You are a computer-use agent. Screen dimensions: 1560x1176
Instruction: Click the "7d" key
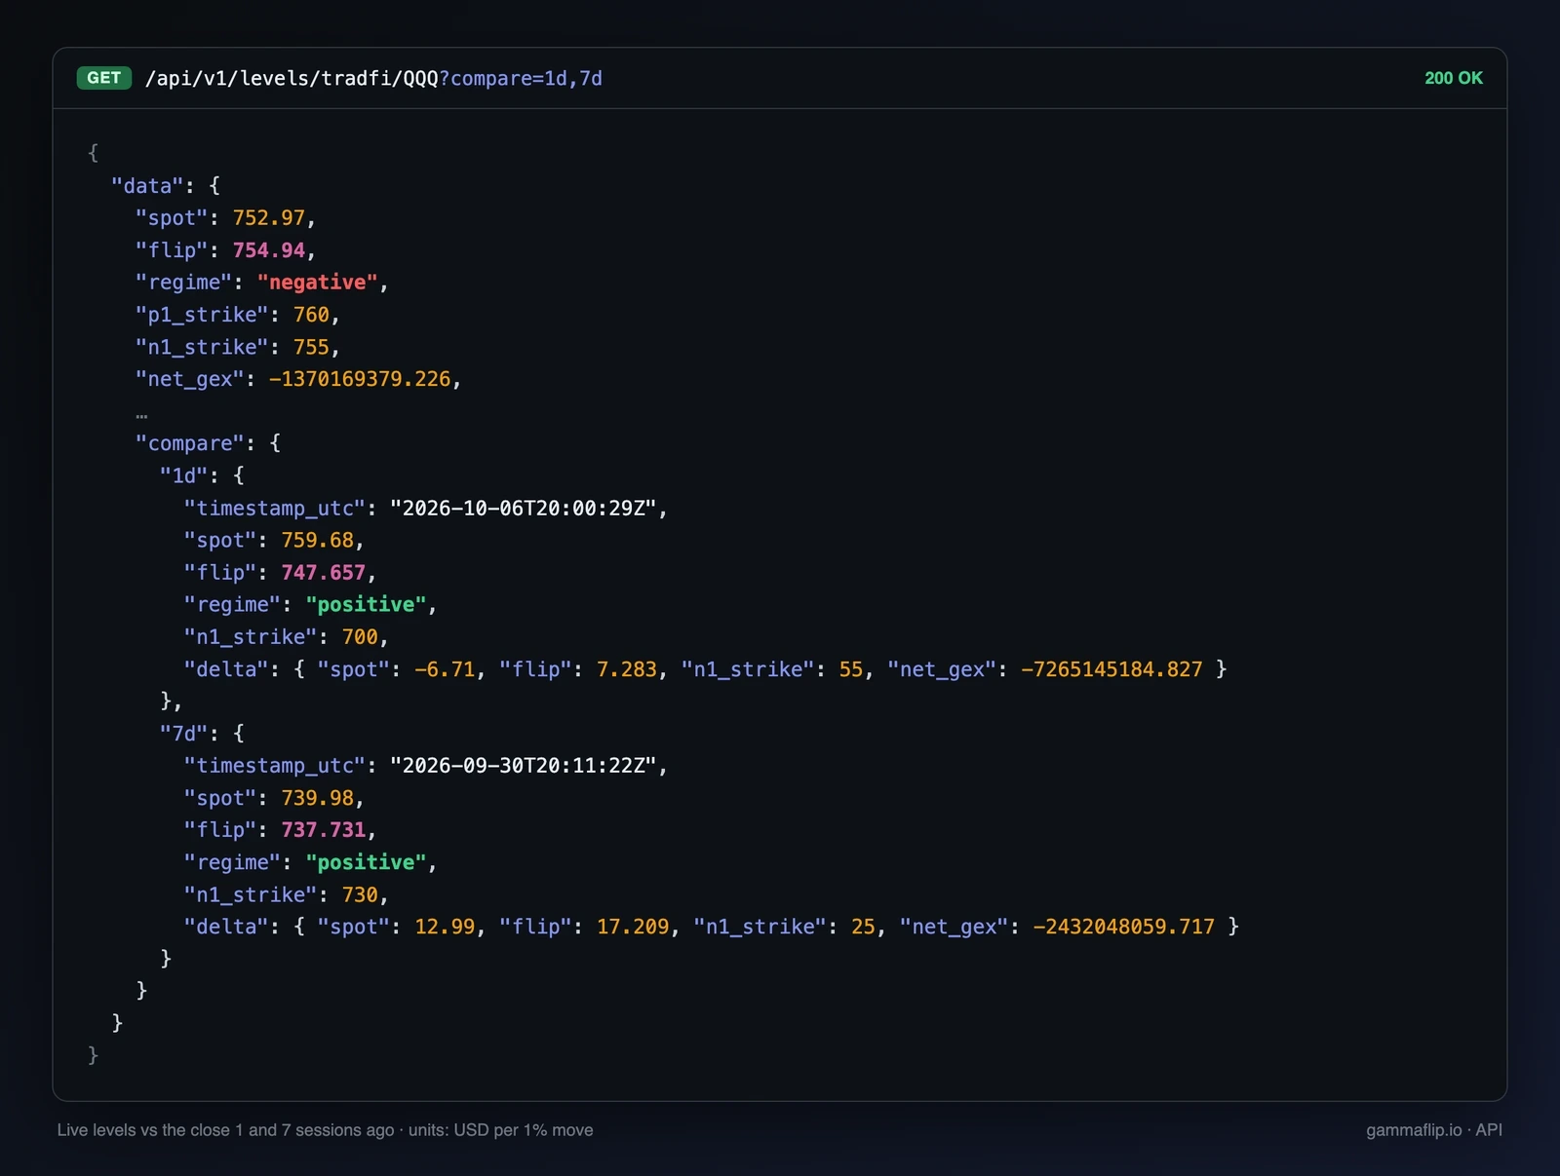183,733
